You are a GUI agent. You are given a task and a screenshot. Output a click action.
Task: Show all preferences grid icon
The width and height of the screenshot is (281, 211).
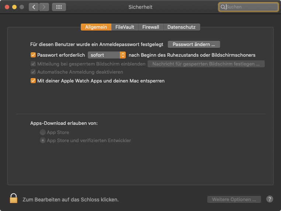click(x=59, y=7)
